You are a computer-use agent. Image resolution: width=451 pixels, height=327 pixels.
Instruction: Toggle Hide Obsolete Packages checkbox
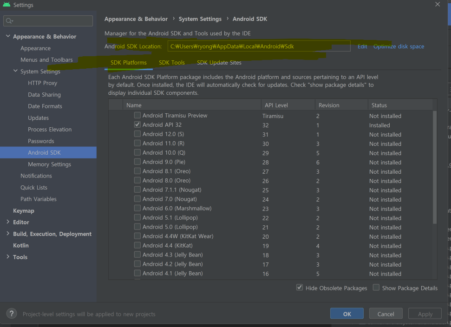tap(300, 288)
